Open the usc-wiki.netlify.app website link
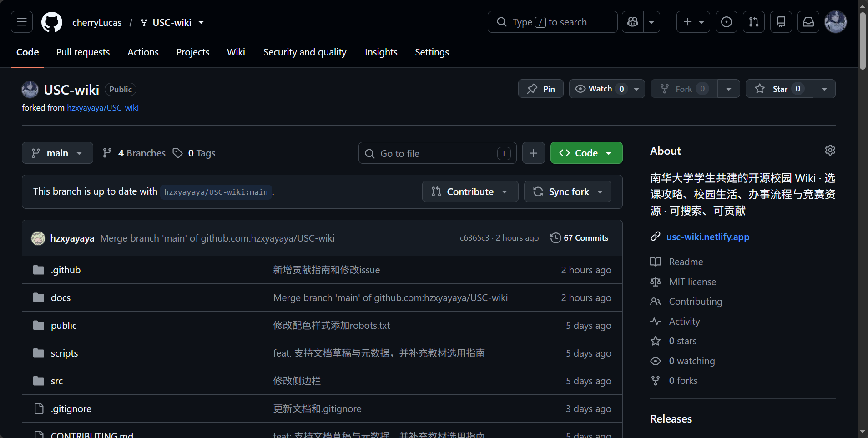Viewport: 868px width, 438px height. (708, 237)
